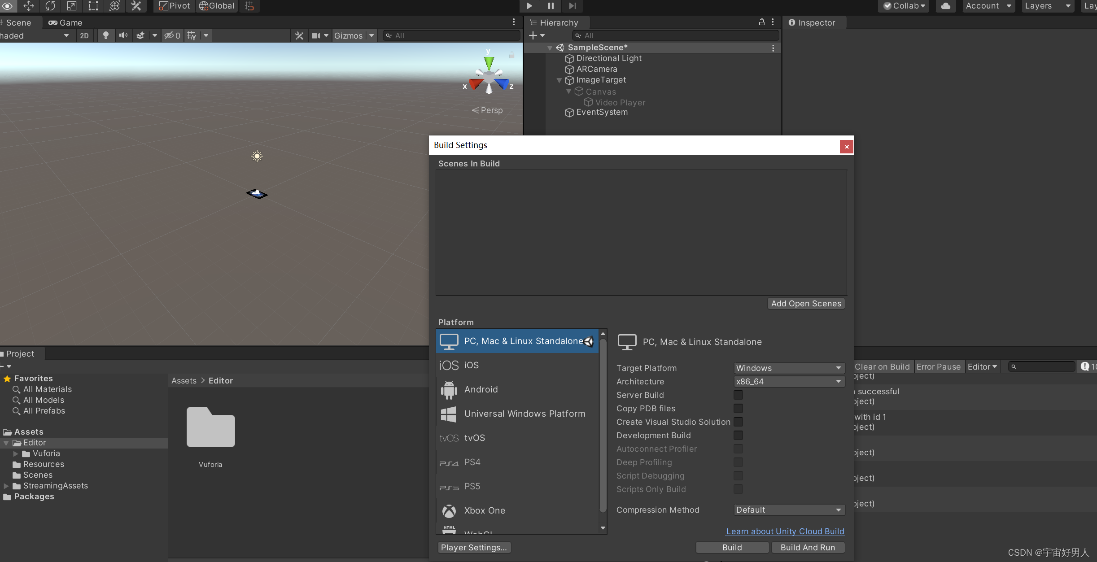
Task: Lock the Hierarchy panel
Action: pos(761,22)
